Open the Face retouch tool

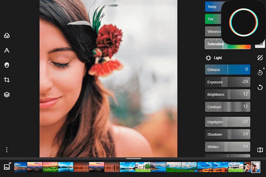(7, 65)
